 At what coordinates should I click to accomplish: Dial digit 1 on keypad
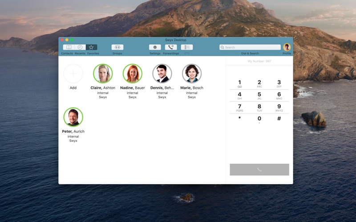click(x=239, y=83)
